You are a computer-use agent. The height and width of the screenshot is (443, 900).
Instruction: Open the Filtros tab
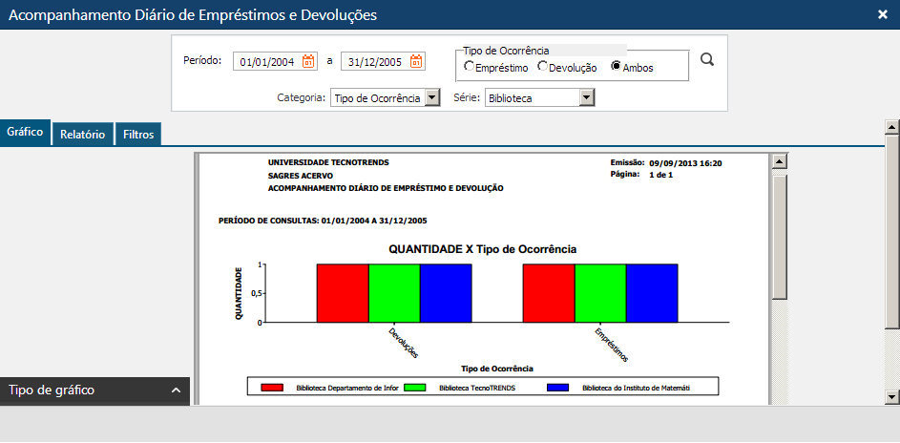click(x=138, y=135)
